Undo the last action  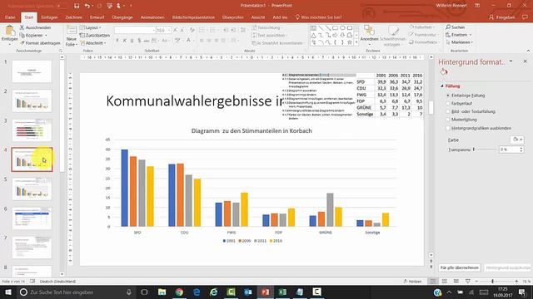click(x=87, y=6)
